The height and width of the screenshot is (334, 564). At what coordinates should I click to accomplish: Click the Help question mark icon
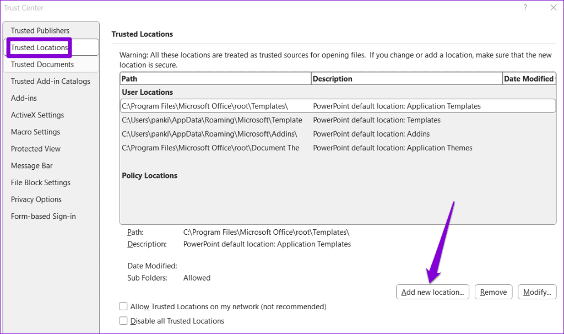coord(525,8)
